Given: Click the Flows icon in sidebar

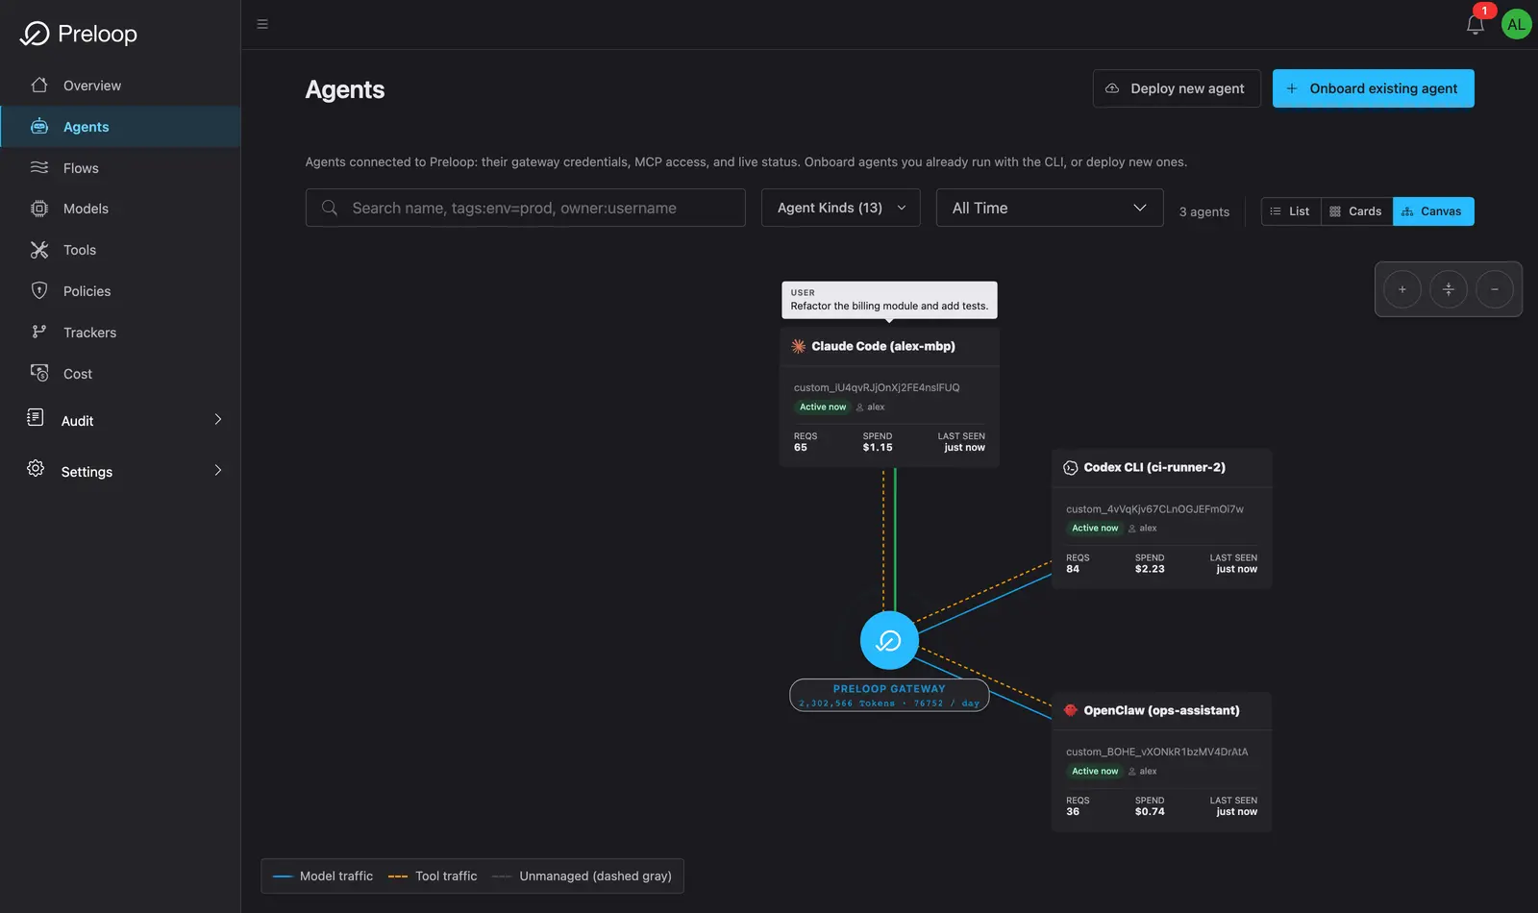Looking at the screenshot, I should tap(39, 167).
